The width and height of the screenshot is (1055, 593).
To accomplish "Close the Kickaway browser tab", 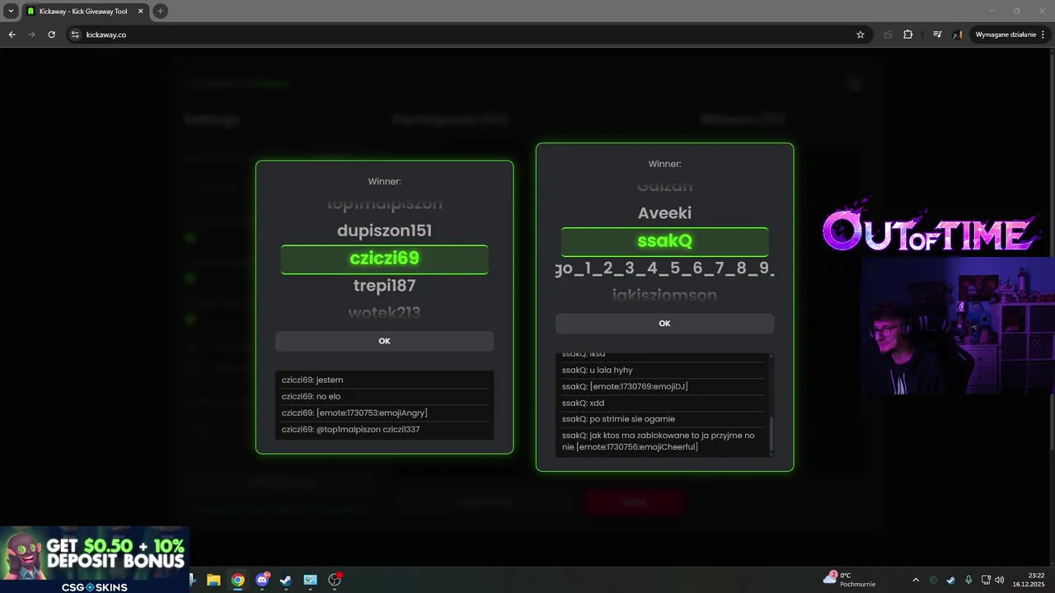I will pyautogui.click(x=141, y=11).
